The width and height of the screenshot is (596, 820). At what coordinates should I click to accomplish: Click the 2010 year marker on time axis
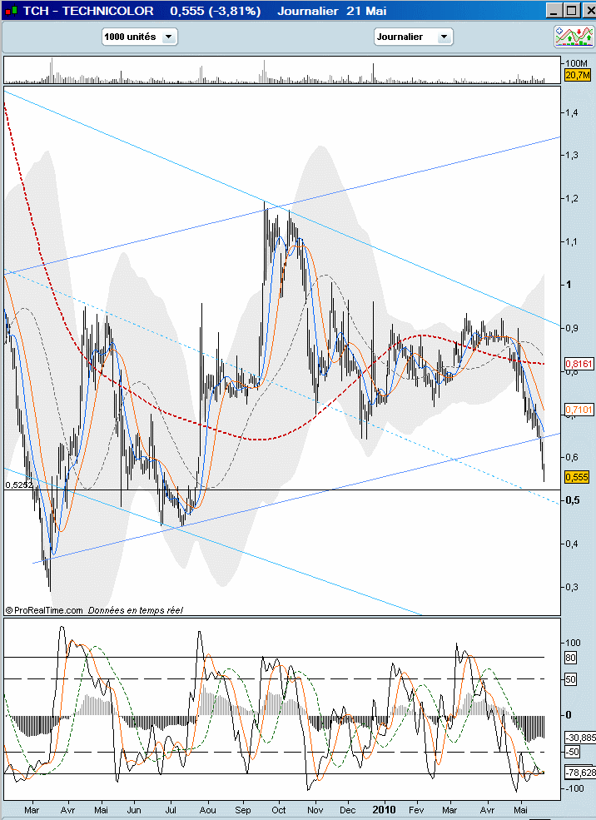pos(385,809)
